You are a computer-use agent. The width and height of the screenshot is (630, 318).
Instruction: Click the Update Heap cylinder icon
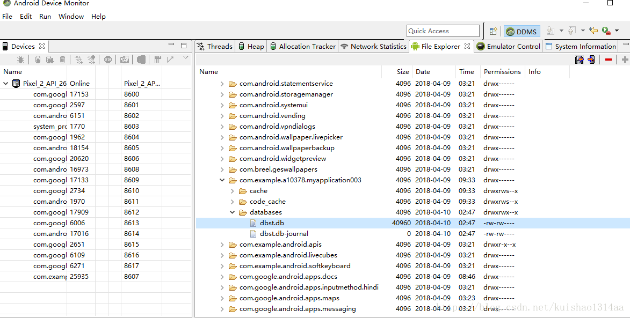pyautogui.click(x=38, y=60)
